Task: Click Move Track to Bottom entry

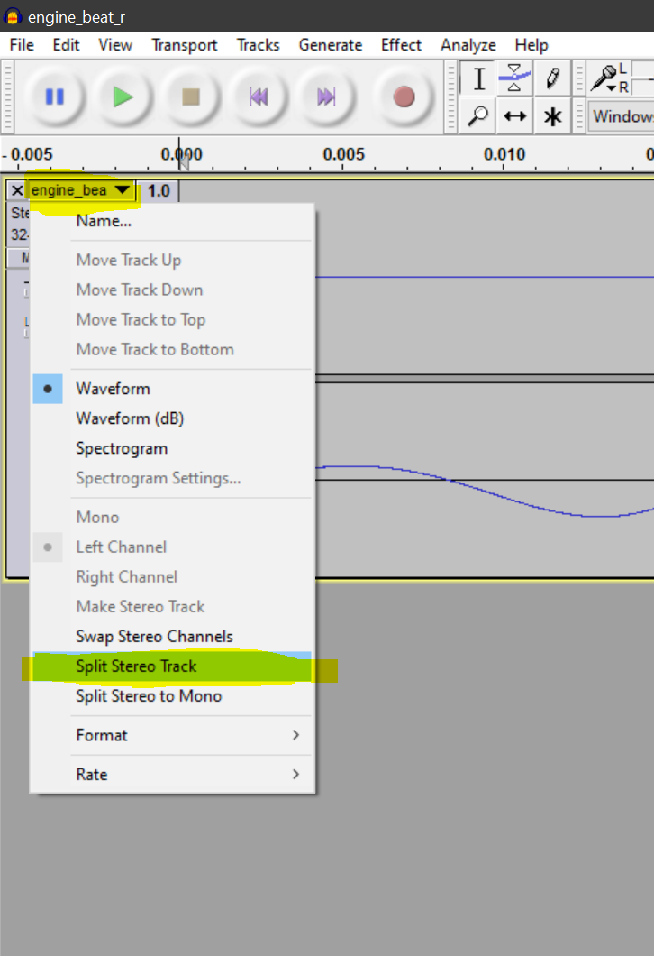Action: 172,350
